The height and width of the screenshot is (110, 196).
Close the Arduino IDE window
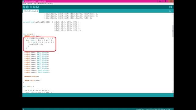tap(171, 1)
